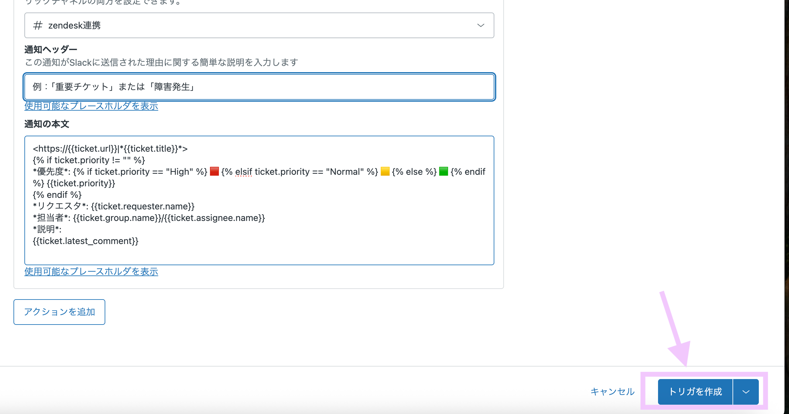Focus the 通知ヘッダー text input

(259, 87)
